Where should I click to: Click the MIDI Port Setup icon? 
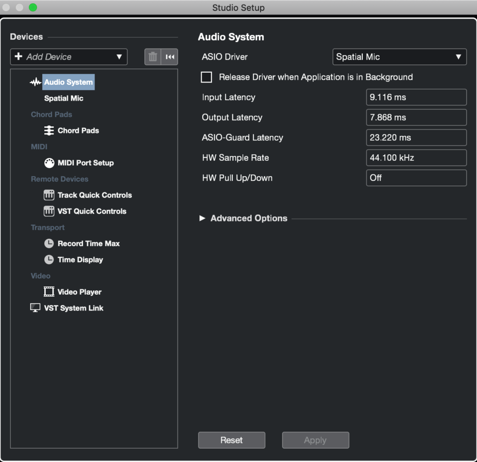[49, 163]
